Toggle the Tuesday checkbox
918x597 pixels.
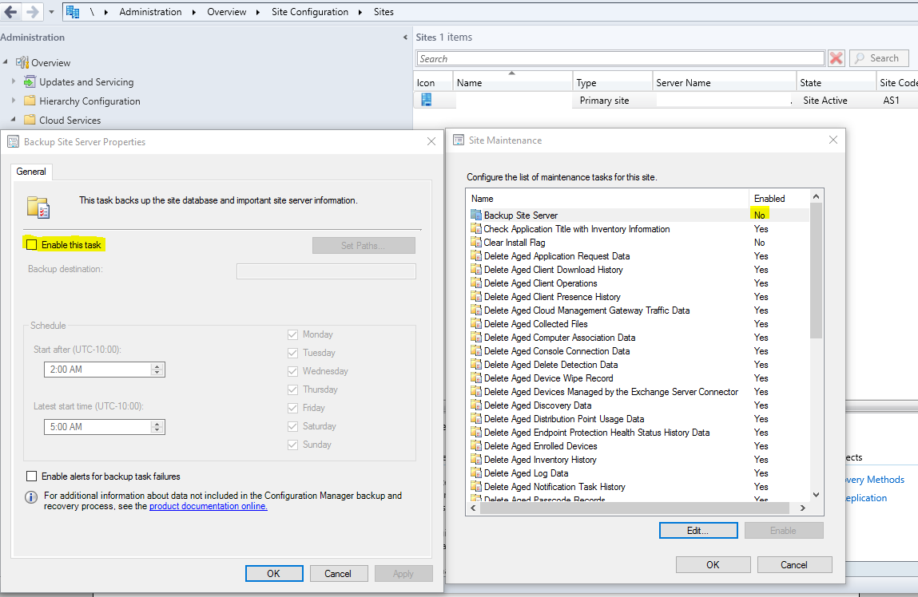(x=292, y=353)
